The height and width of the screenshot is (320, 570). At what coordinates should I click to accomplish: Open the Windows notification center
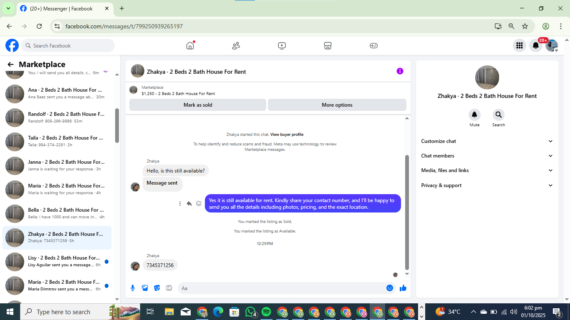tap(557, 311)
